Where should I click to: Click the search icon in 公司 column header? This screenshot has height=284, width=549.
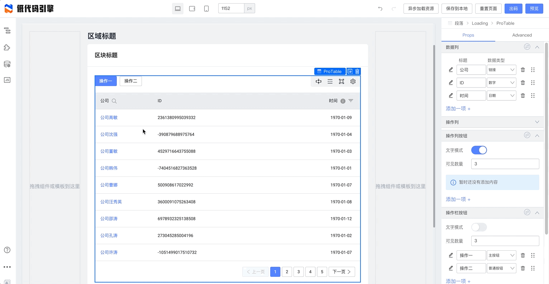pyautogui.click(x=114, y=101)
